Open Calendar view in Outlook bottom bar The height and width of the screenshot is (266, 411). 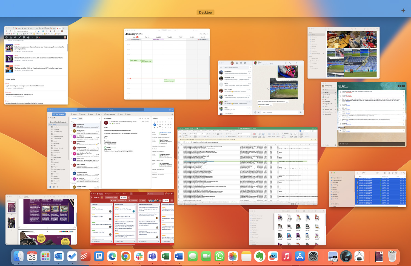click(x=54, y=187)
